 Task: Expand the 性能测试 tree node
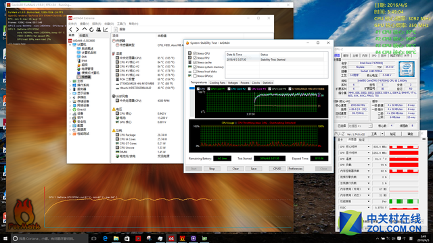coord(70,134)
